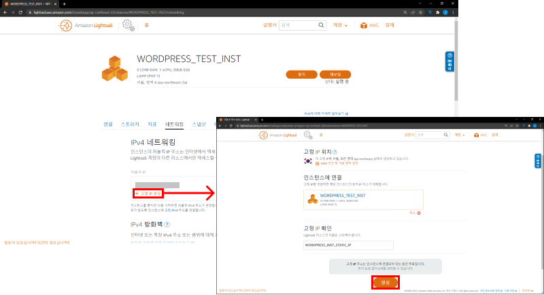Open the settings gear next to the Lightsail logo
The width and height of the screenshot is (544, 295).
[x=128, y=25]
